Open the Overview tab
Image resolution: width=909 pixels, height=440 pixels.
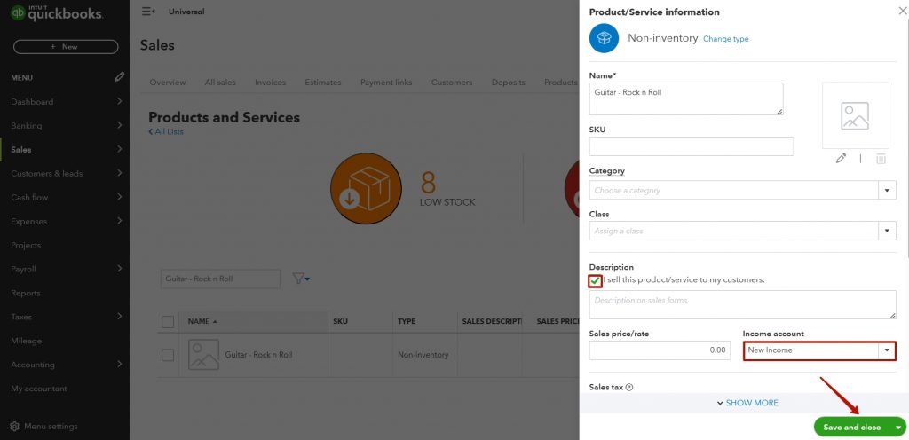[x=168, y=82]
